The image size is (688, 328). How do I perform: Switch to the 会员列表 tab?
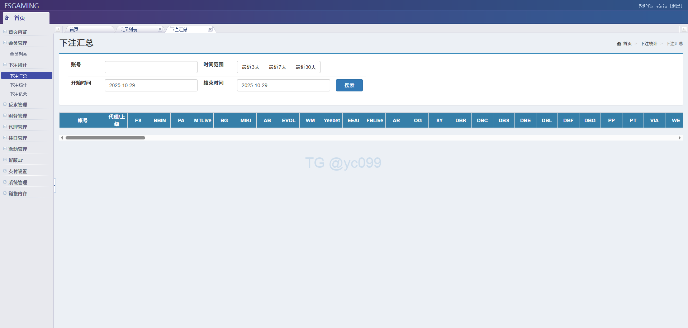(x=128, y=29)
